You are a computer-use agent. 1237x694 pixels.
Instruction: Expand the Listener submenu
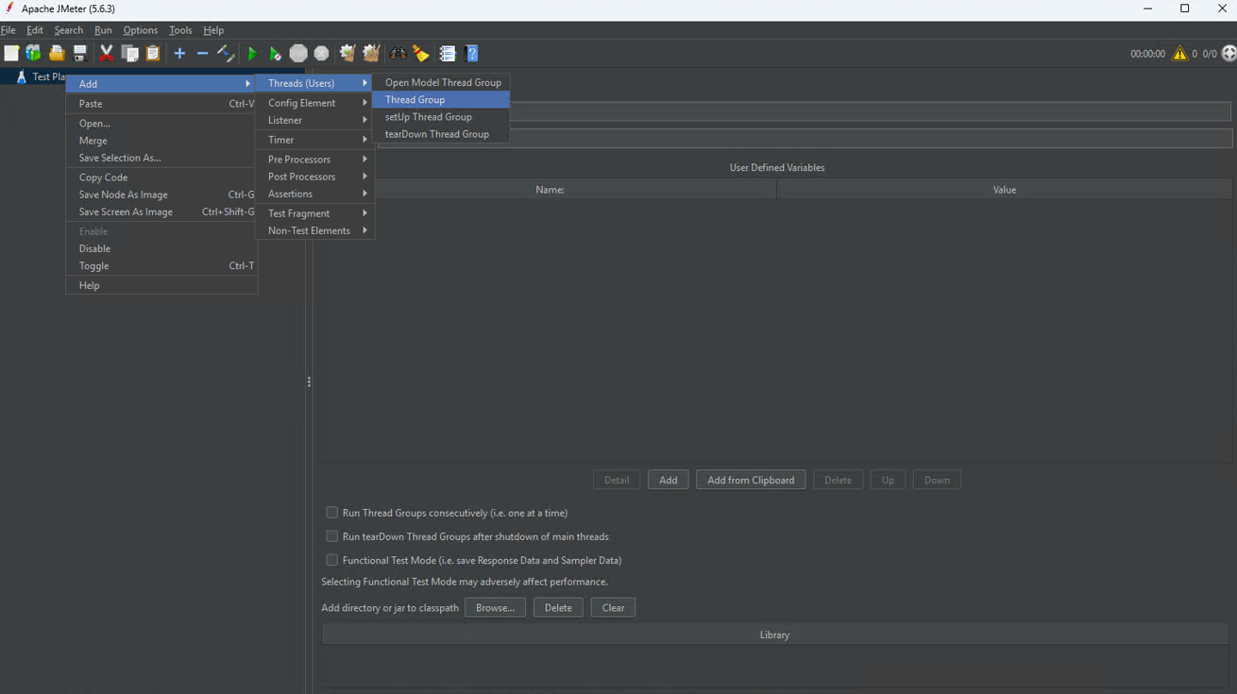315,120
